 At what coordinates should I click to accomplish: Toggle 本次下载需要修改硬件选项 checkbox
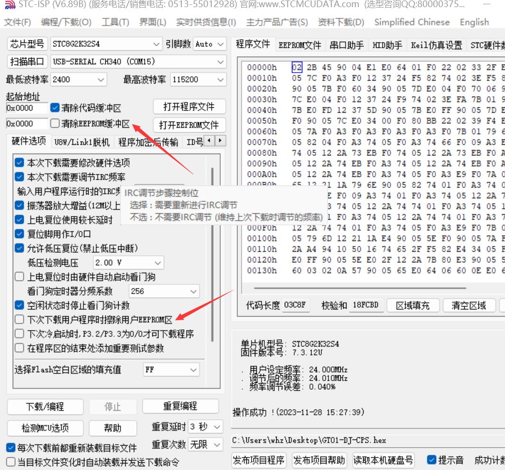[19, 163]
